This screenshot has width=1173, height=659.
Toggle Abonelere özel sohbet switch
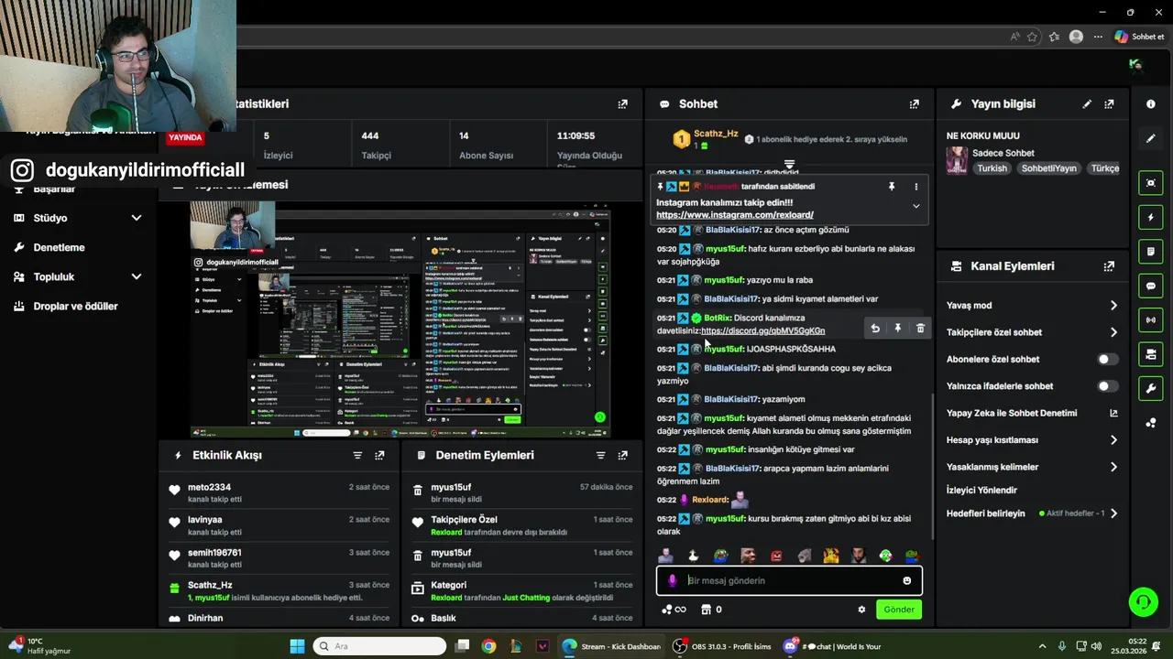tap(1108, 360)
